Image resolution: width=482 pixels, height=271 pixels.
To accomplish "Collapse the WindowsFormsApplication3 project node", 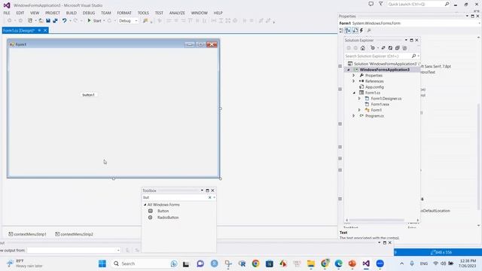I will 348,70.
